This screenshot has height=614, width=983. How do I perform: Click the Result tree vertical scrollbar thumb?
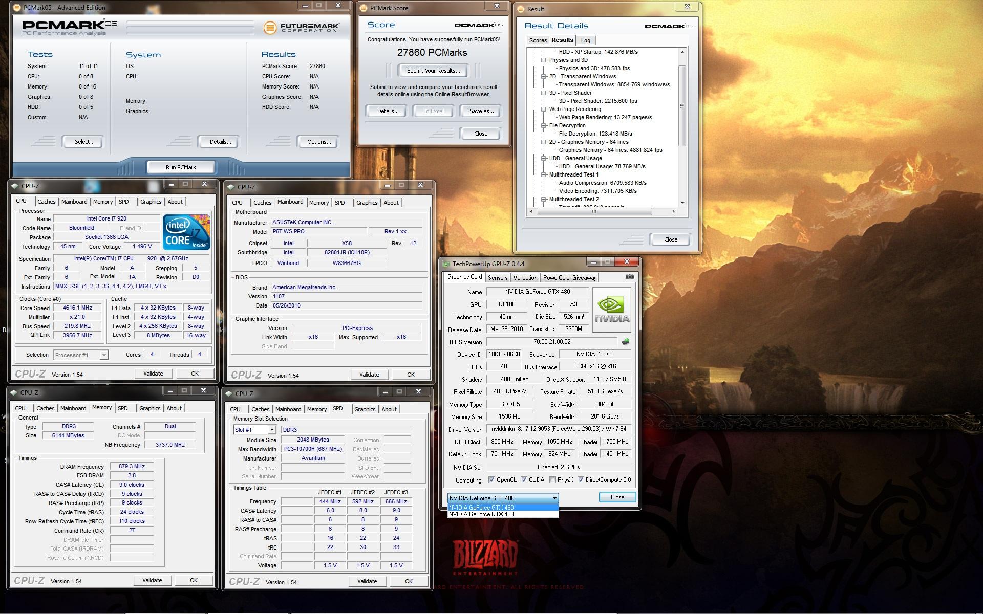(682, 105)
